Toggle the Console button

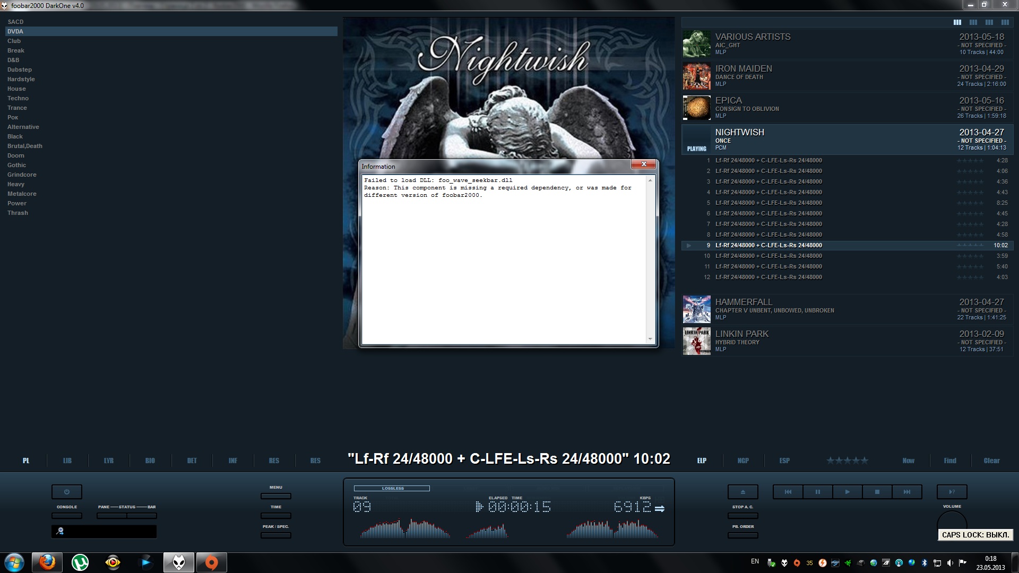(x=67, y=516)
